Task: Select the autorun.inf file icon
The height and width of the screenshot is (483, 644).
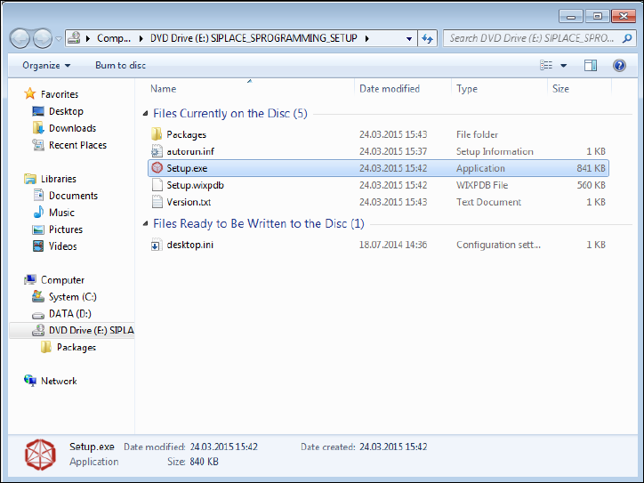Action: pyautogui.click(x=157, y=151)
